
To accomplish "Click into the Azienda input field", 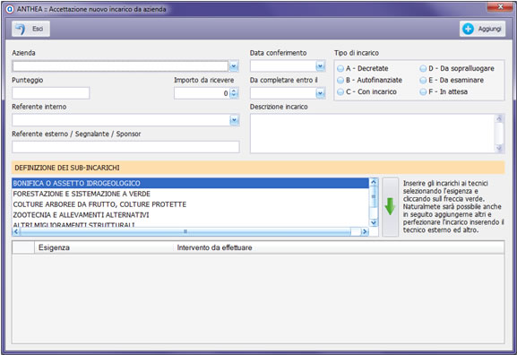I will 120,66.
